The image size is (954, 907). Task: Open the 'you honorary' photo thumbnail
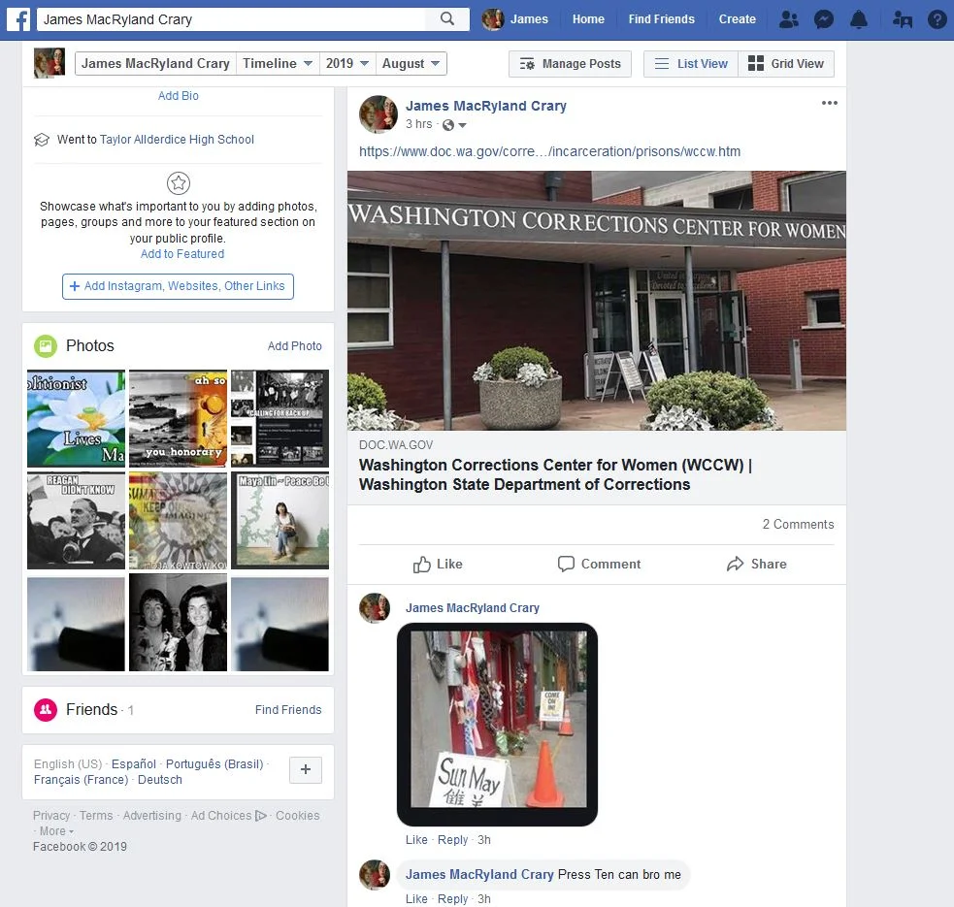(179, 418)
